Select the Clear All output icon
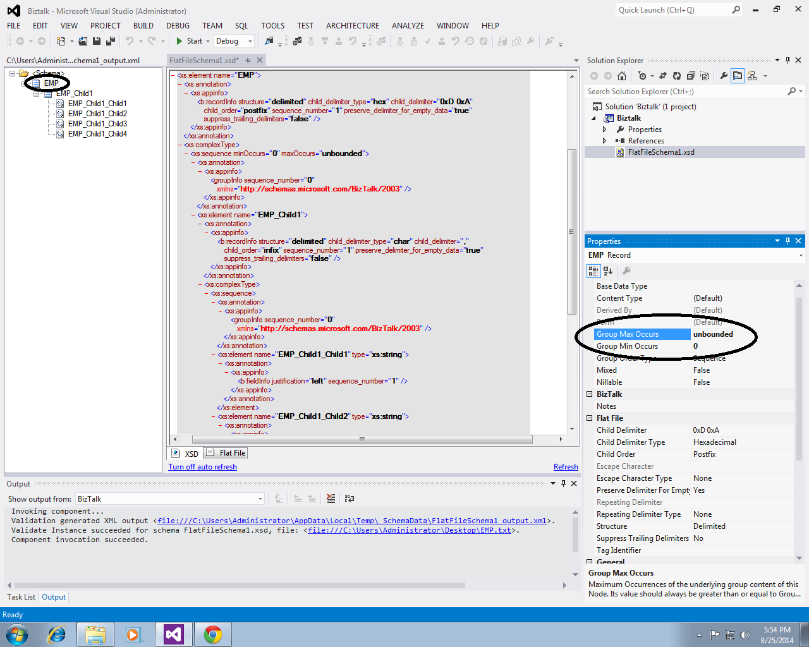Image resolution: width=809 pixels, height=647 pixels. click(x=331, y=499)
